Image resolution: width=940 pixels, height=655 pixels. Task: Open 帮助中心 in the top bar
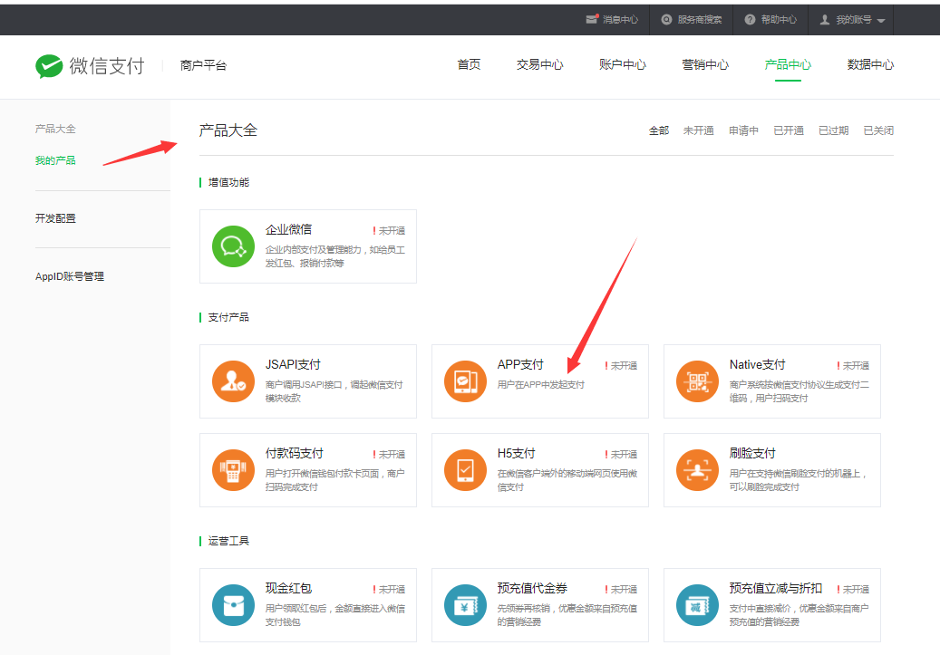(770, 19)
